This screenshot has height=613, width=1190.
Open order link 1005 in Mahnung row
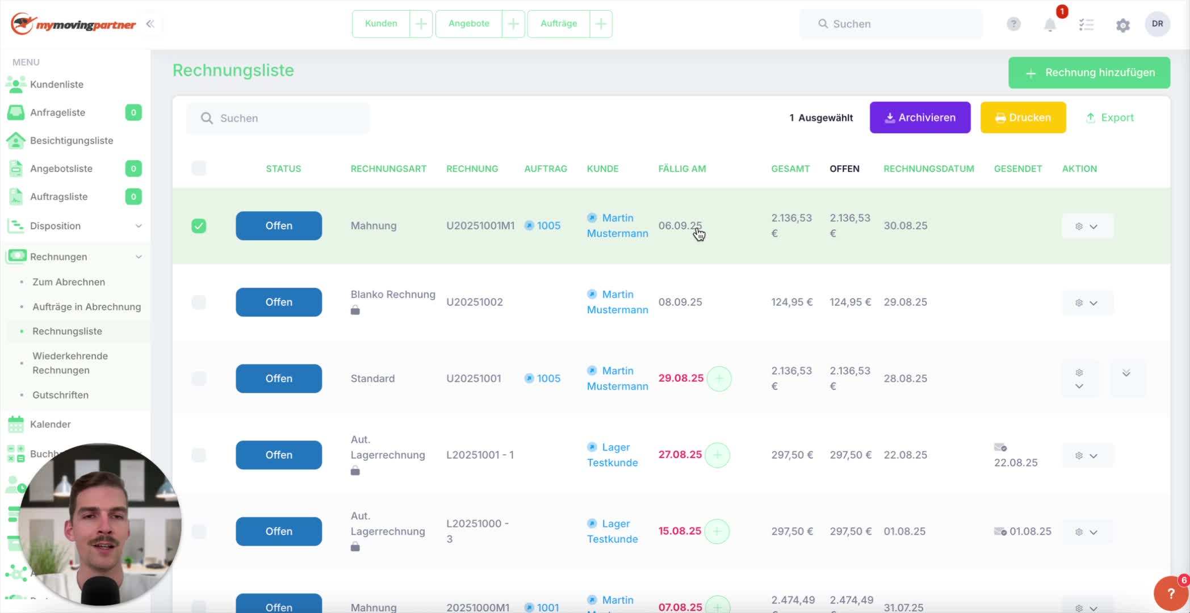[x=548, y=225]
